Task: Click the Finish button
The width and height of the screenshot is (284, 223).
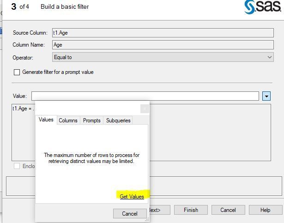Action: (x=191, y=210)
